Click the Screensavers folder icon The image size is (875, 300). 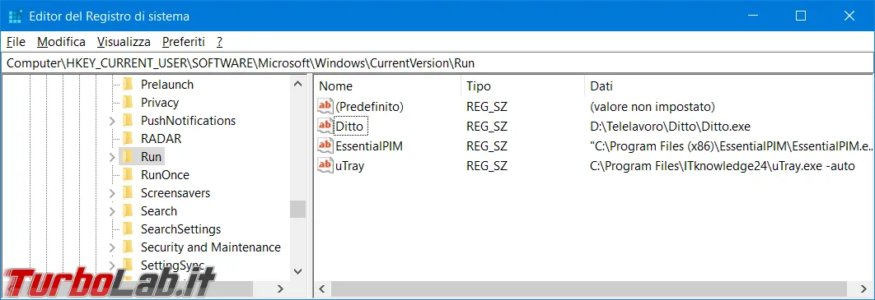(129, 193)
